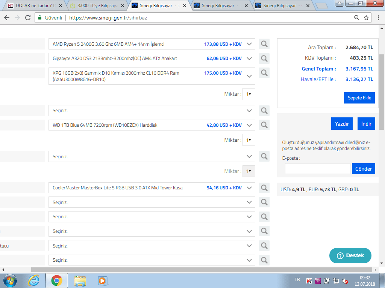Open Miktar quantity selector under the Ram row
The image size is (385, 288).
coord(249,94)
